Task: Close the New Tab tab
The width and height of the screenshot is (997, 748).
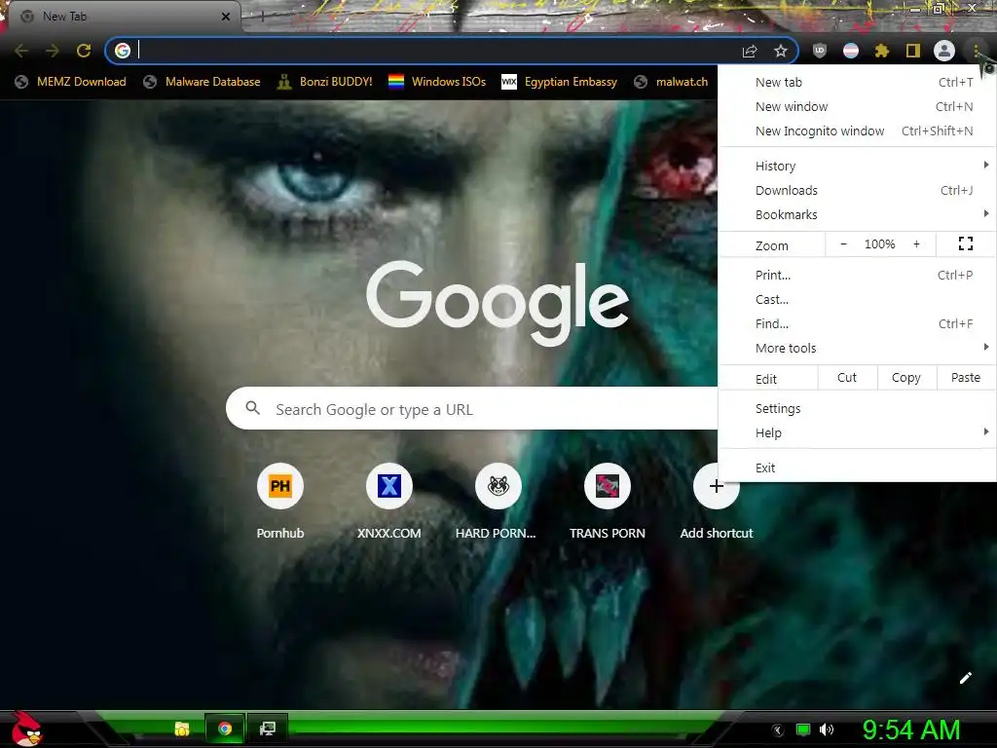Action: 226,17
